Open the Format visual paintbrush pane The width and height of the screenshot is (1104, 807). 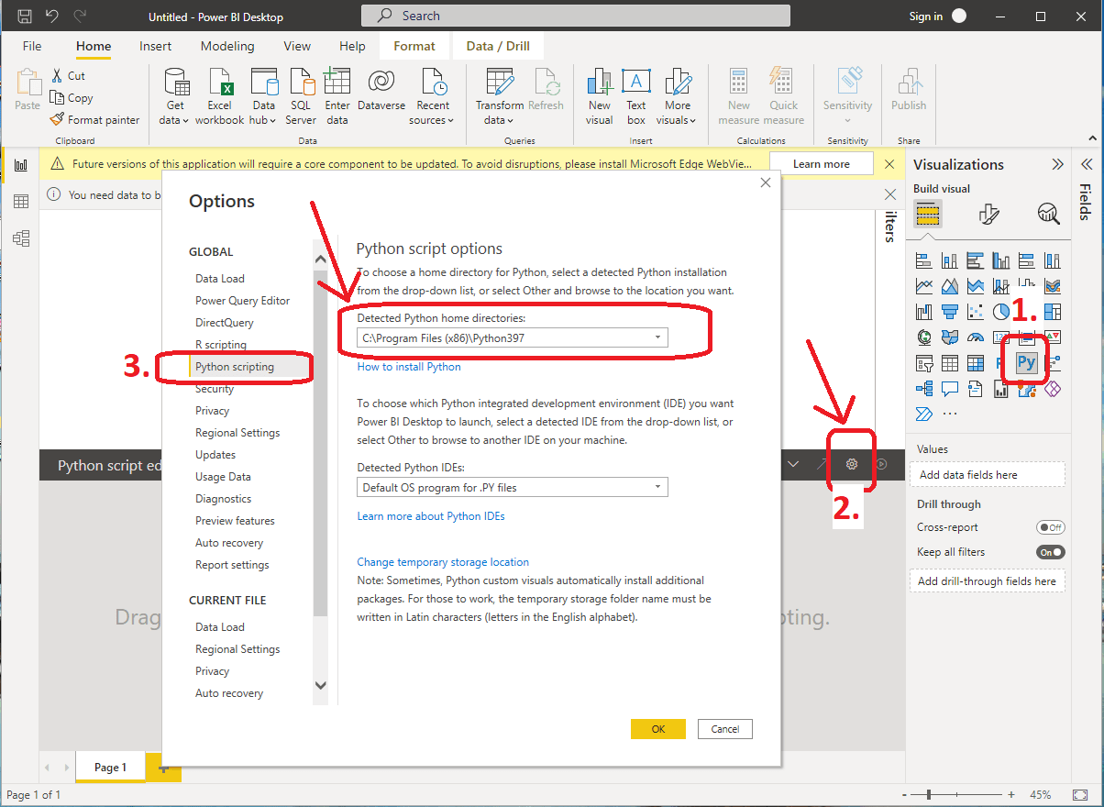pos(988,215)
